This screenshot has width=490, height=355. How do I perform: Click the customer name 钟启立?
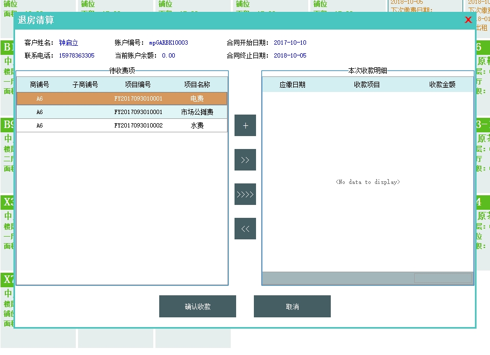68,43
